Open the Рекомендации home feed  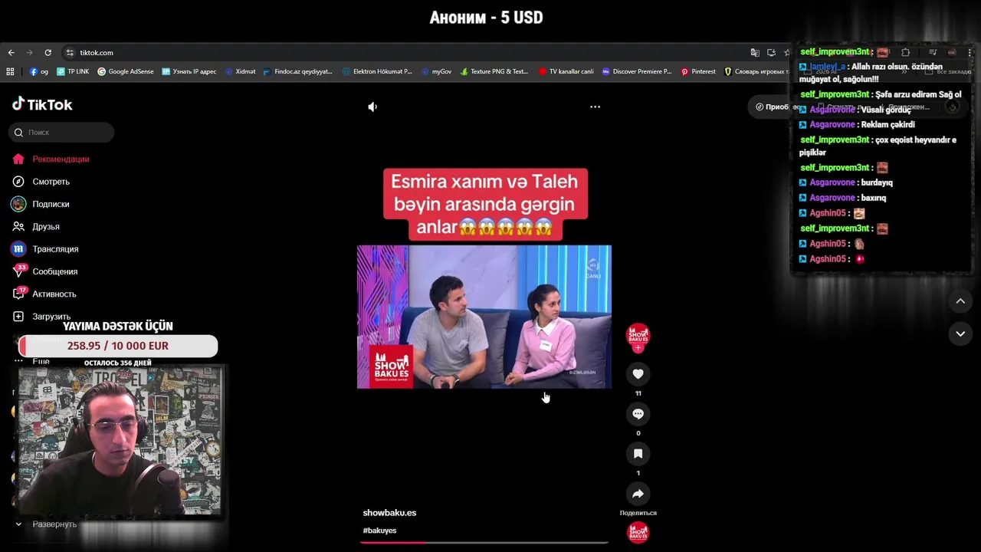[51, 159]
